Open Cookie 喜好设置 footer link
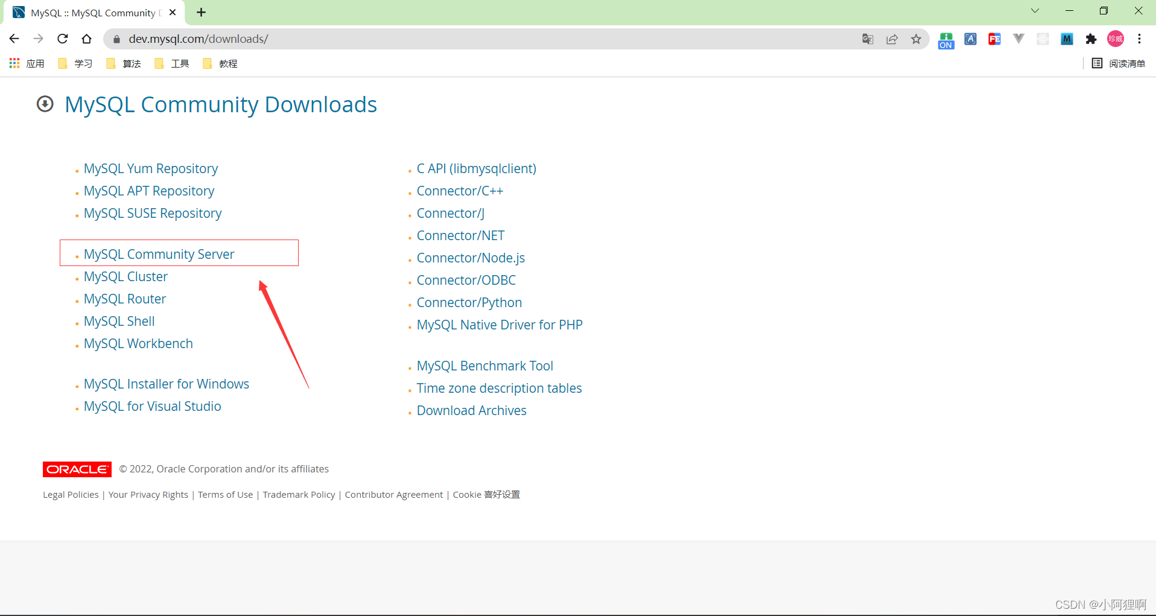This screenshot has width=1156, height=616. tap(486, 495)
